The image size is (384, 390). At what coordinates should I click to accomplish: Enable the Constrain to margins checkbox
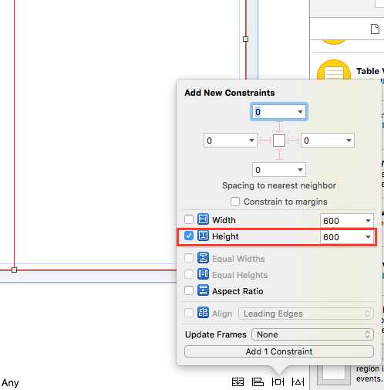(x=235, y=202)
